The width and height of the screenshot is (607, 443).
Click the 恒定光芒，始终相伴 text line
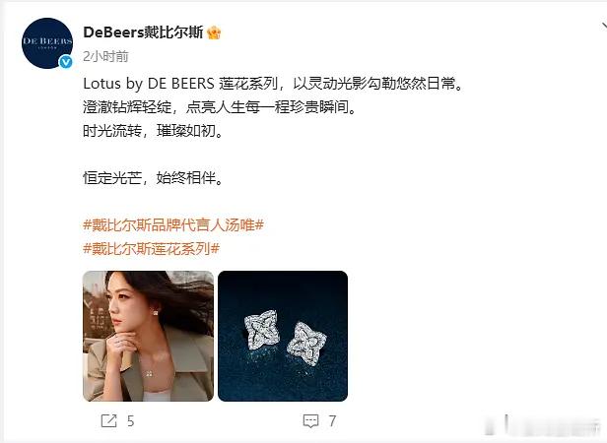coord(154,178)
